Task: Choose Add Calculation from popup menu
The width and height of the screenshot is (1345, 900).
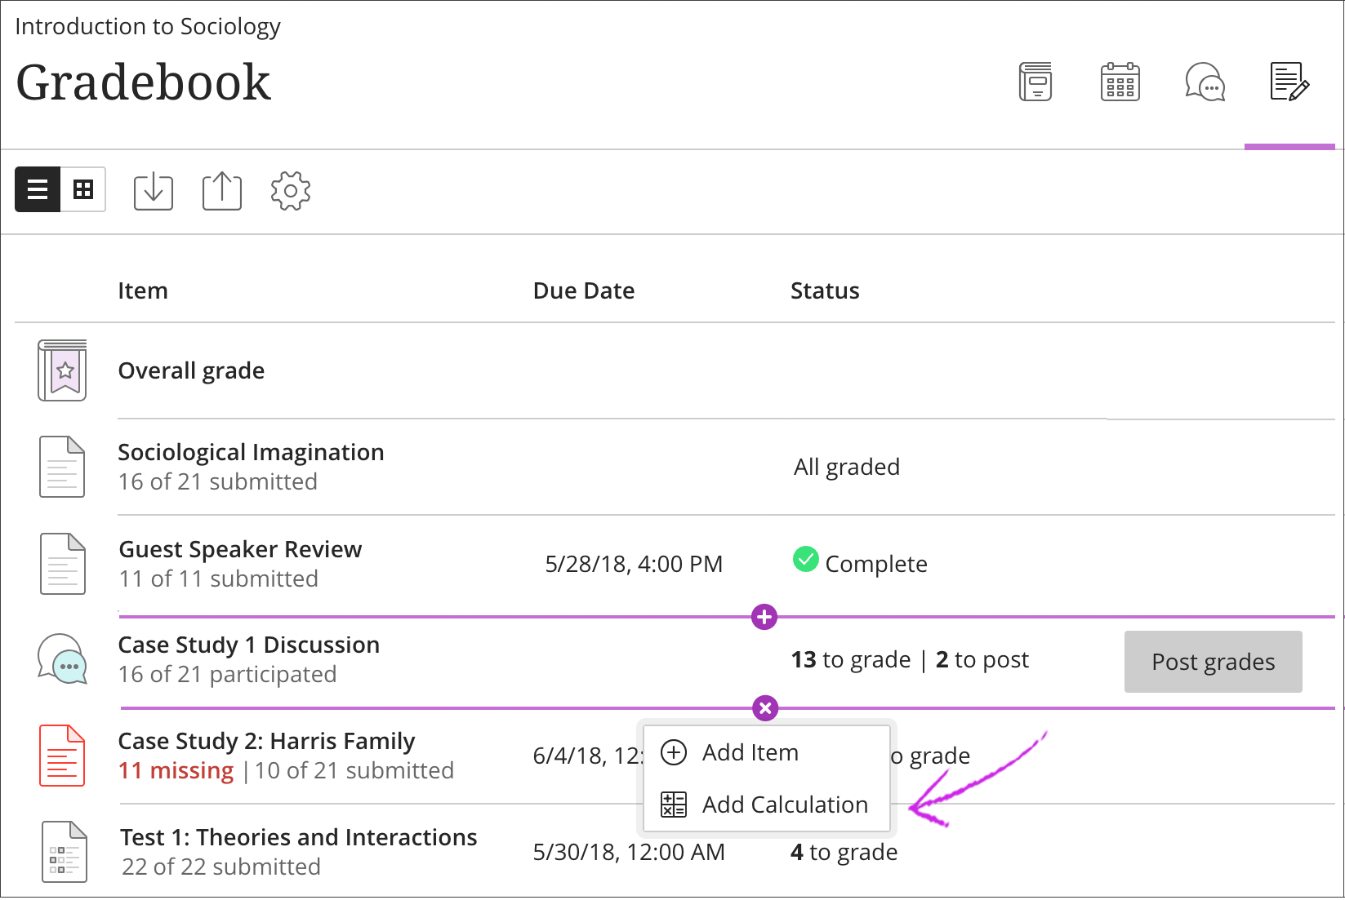Action: [784, 805]
